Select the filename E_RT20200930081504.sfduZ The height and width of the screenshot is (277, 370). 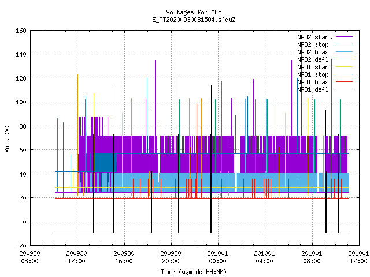tap(194, 20)
